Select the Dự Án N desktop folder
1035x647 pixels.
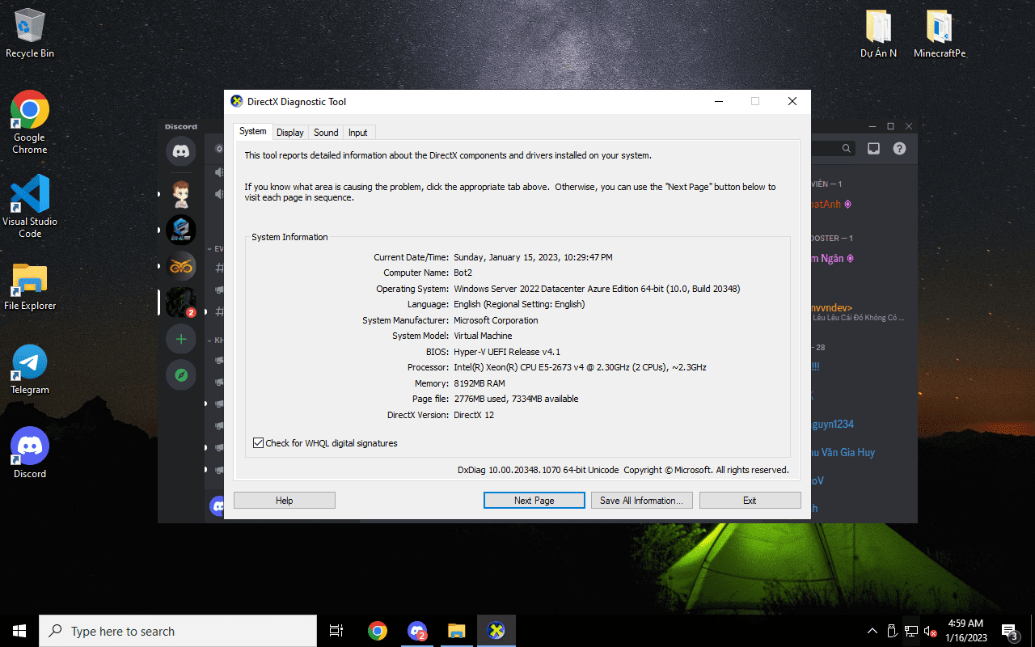878,34
